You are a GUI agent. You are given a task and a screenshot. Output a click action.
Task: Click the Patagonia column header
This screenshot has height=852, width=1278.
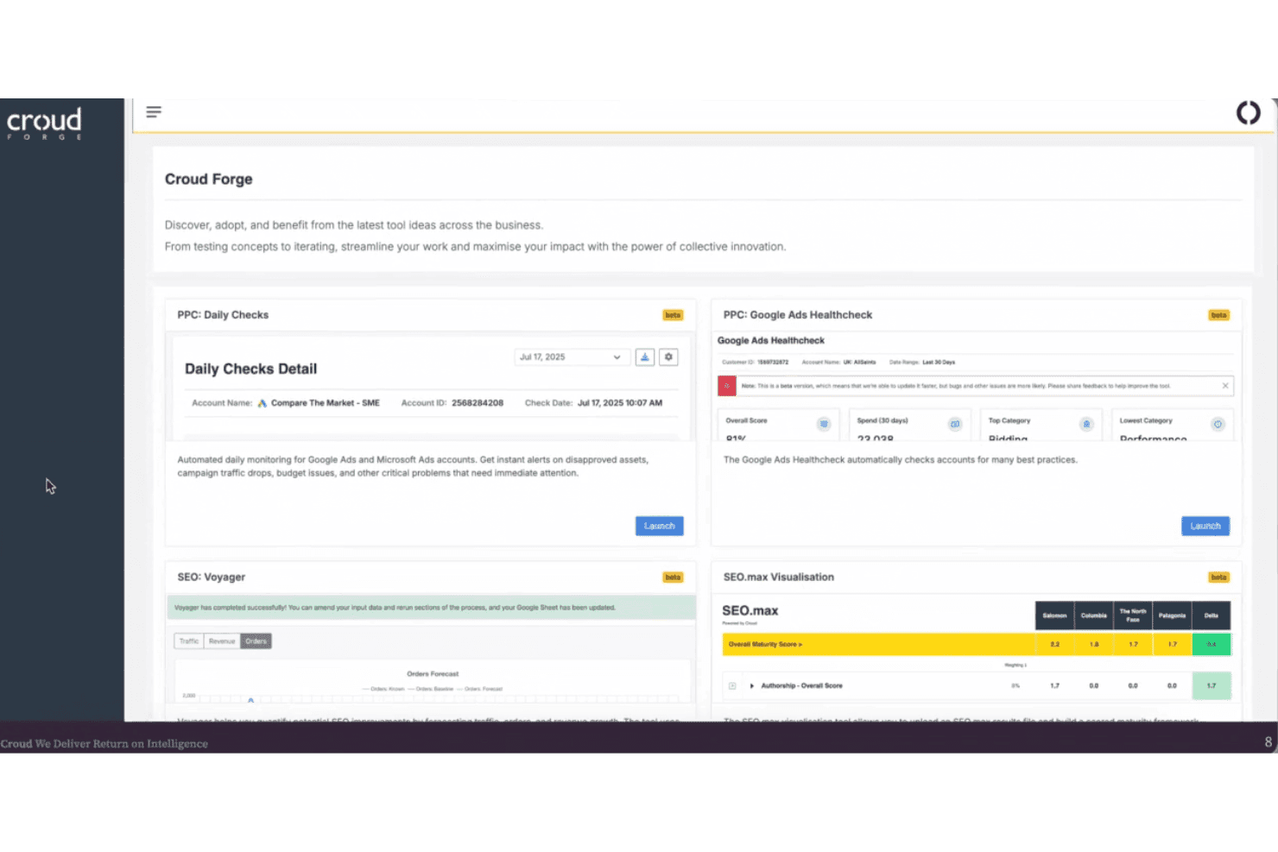pyautogui.click(x=1172, y=615)
